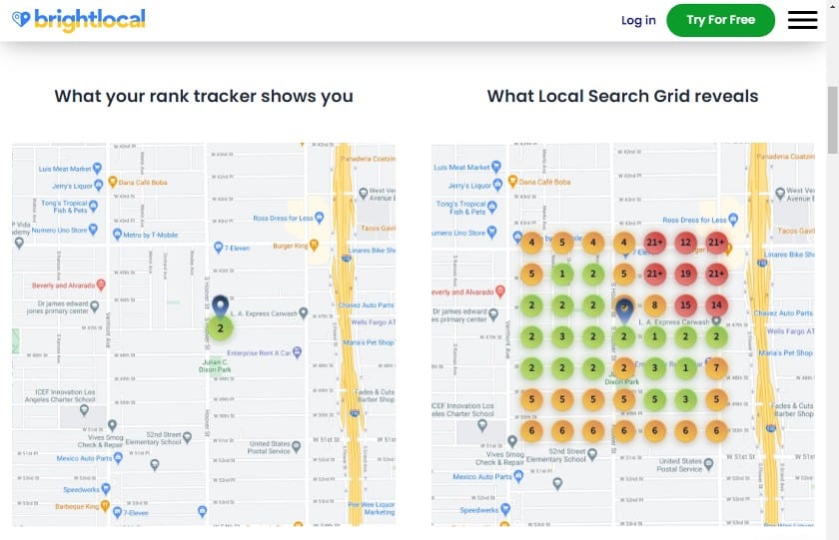
Task: Click 'ICEF Innovation Los Angeles Charter School' label, left map
Action: 61,395
